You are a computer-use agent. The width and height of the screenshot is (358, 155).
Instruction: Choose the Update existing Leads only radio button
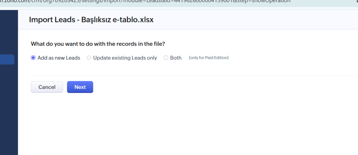[x=89, y=58]
